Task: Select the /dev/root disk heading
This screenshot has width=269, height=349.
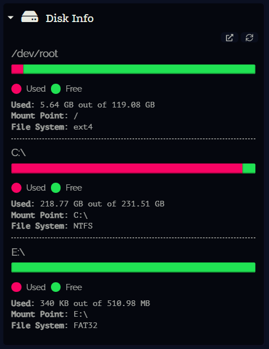Action: point(35,54)
